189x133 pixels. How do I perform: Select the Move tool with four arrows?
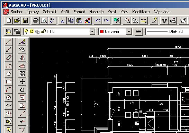[22, 82]
